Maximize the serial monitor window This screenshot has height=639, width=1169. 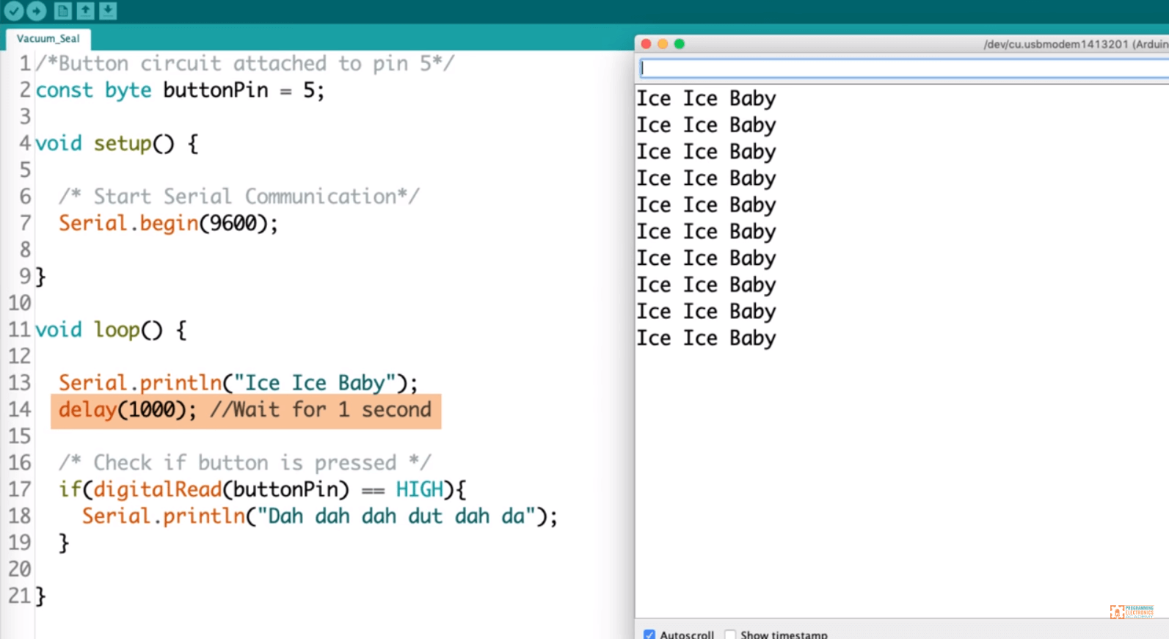680,44
